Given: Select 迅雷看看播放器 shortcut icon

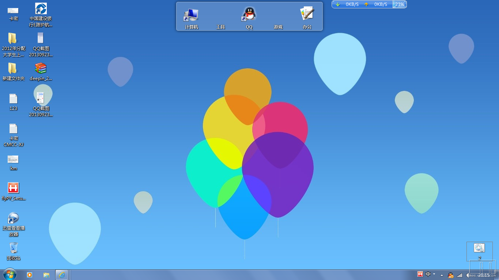Looking at the screenshot, I should (x=13, y=225).
